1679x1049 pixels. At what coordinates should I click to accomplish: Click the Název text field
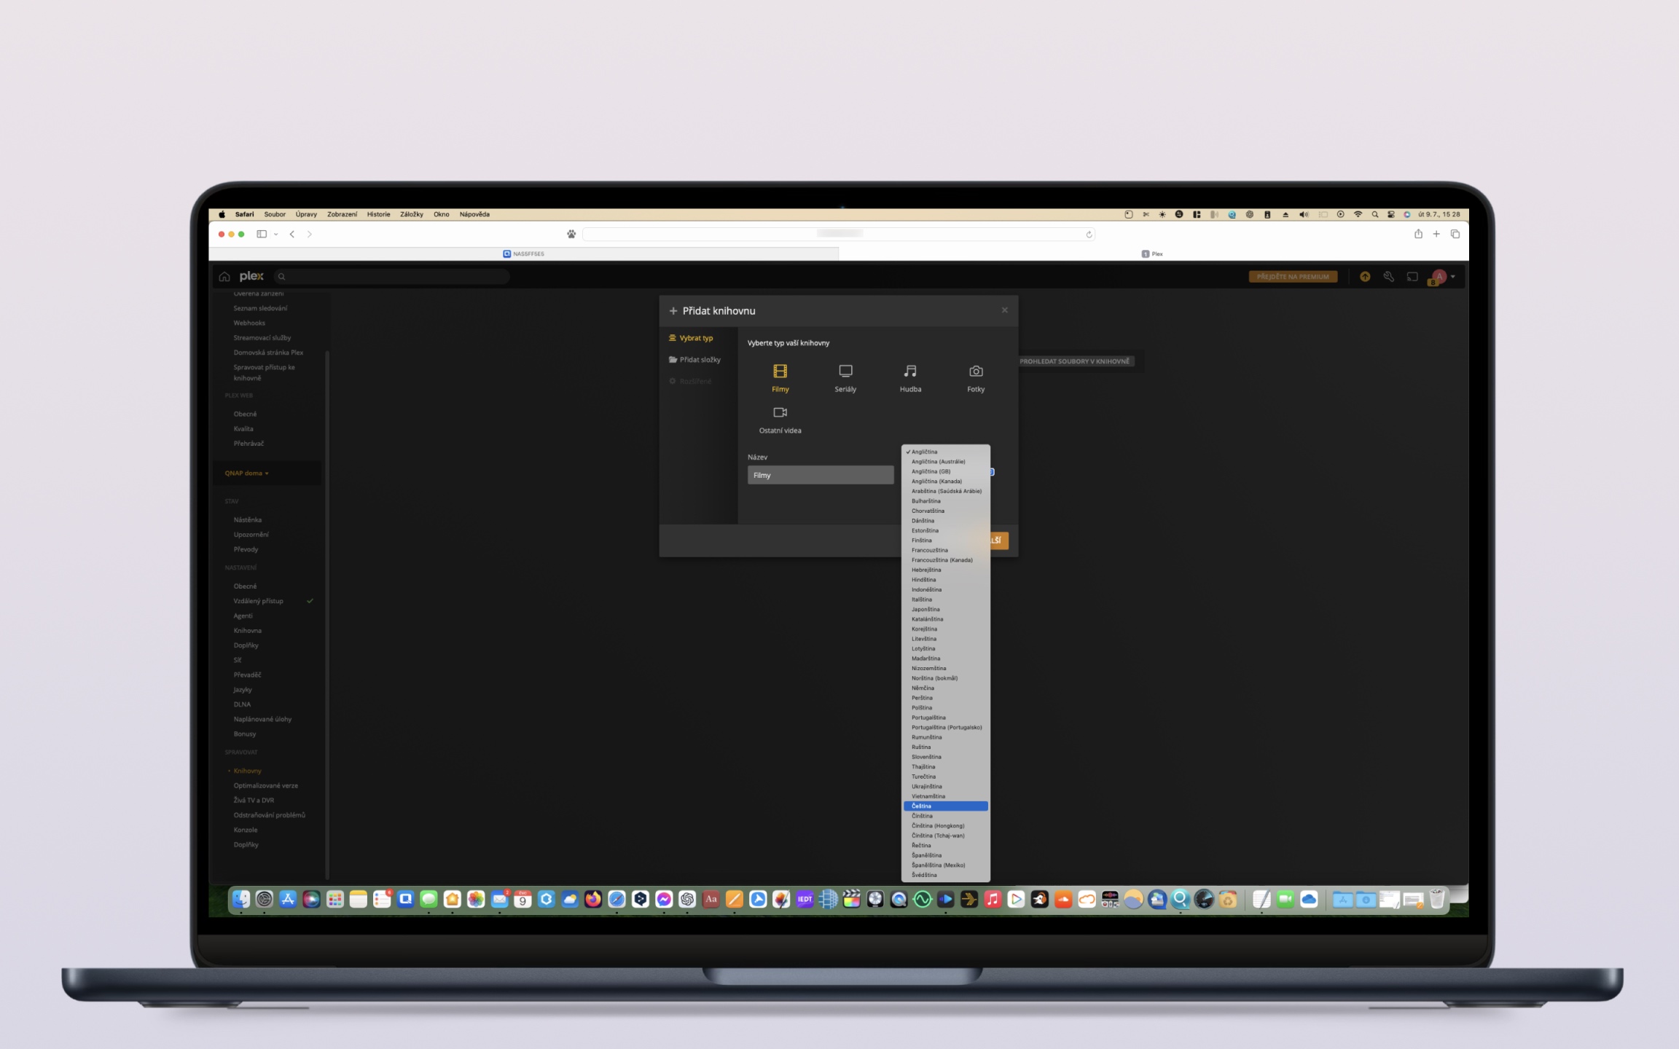click(820, 475)
